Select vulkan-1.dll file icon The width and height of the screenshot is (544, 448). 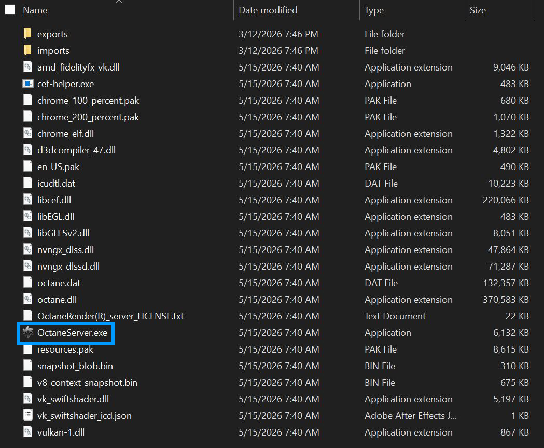tap(28, 432)
